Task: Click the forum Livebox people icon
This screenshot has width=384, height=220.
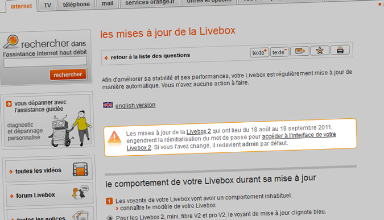Action: pyautogui.click(x=80, y=192)
